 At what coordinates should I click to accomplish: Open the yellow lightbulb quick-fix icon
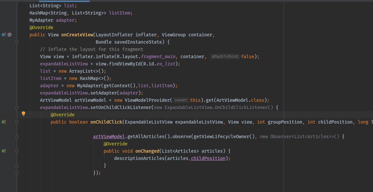pos(23,114)
